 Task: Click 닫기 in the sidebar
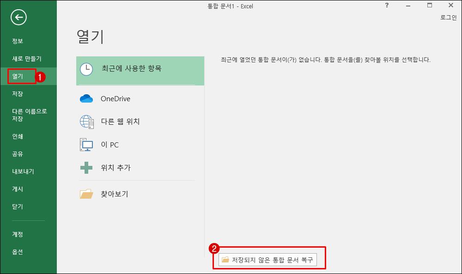[x=18, y=206]
